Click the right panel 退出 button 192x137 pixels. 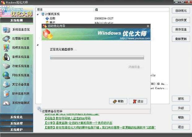click(x=181, y=127)
